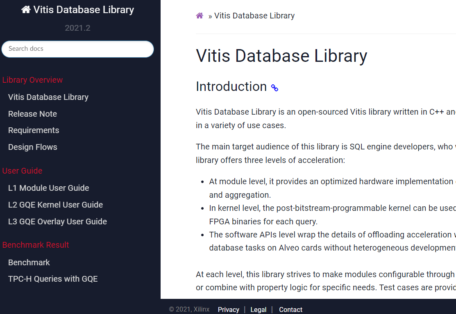456x314 pixels.
Task: Click the Contact footer link
Action: click(291, 309)
